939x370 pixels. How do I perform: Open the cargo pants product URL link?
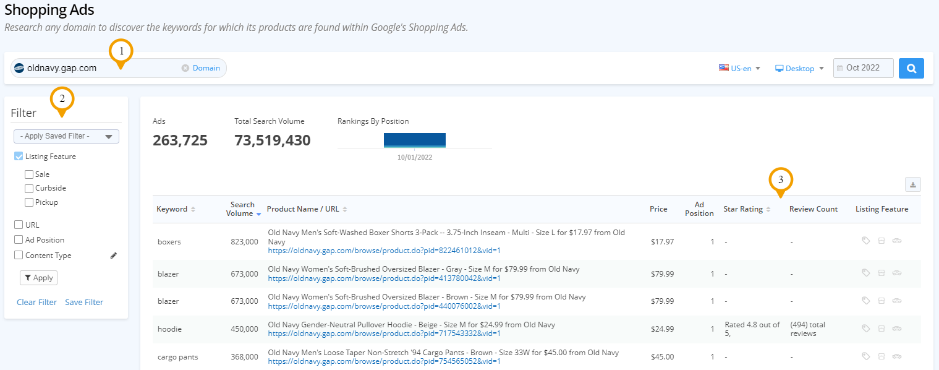(384, 361)
